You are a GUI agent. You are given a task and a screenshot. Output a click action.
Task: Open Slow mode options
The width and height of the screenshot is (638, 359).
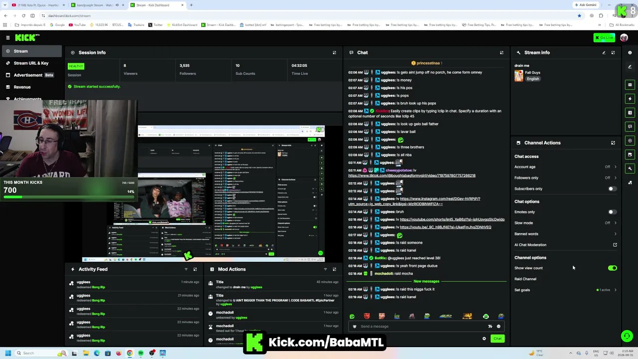tap(566, 223)
